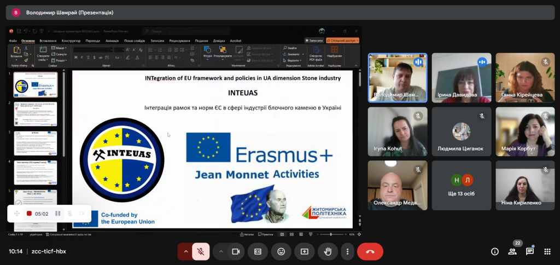The image size is (560, 265).
Task: Click the move handle of recorder widget
Action: click(x=16, y=214)
